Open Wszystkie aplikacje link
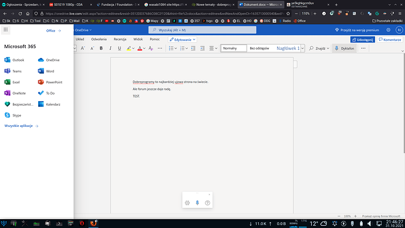The image size is (405, 228). (21, 126)
